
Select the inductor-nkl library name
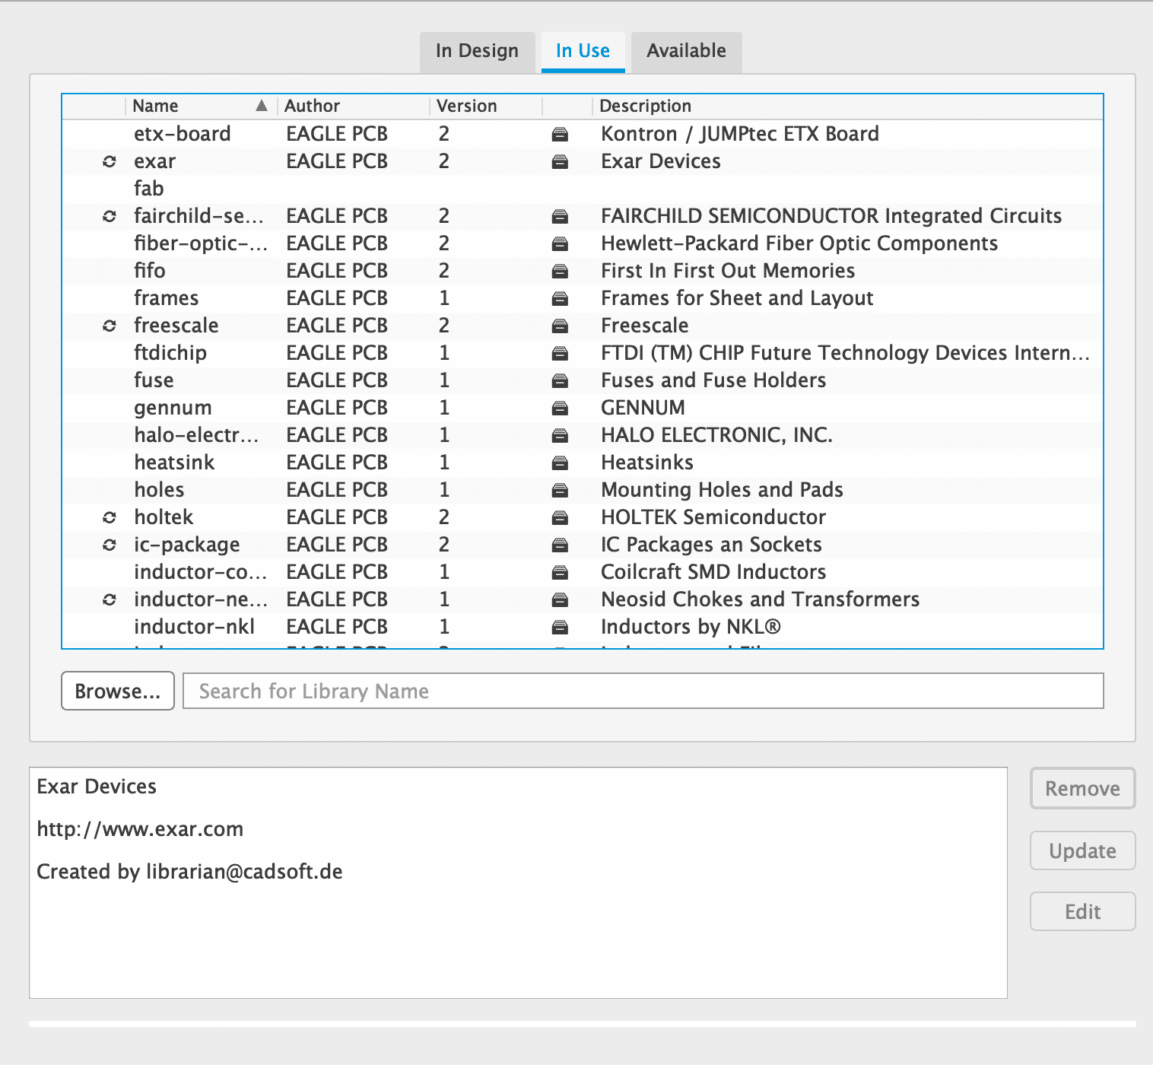pos(195,627)
